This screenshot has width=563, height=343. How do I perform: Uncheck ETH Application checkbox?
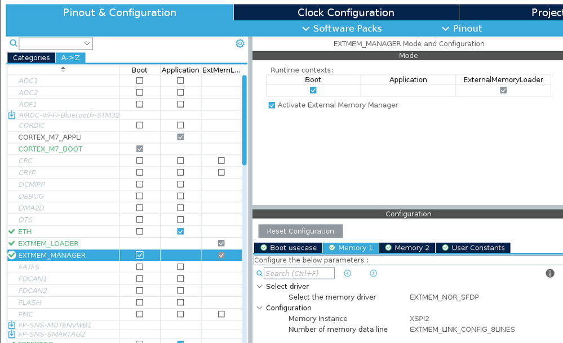(180, 231)
